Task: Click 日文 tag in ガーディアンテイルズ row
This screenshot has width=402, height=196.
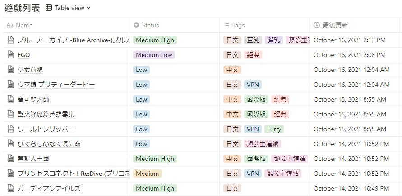Action: (x=232, y=188)
